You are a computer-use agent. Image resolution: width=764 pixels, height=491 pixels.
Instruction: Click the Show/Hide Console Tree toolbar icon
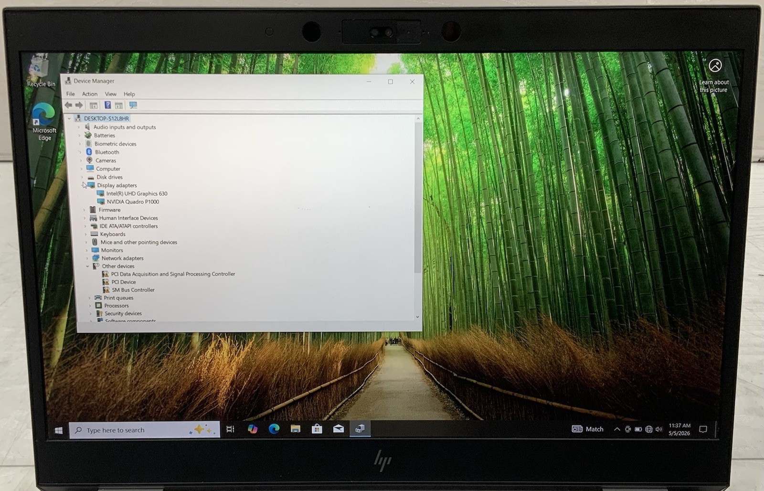[x=94, y=106]
